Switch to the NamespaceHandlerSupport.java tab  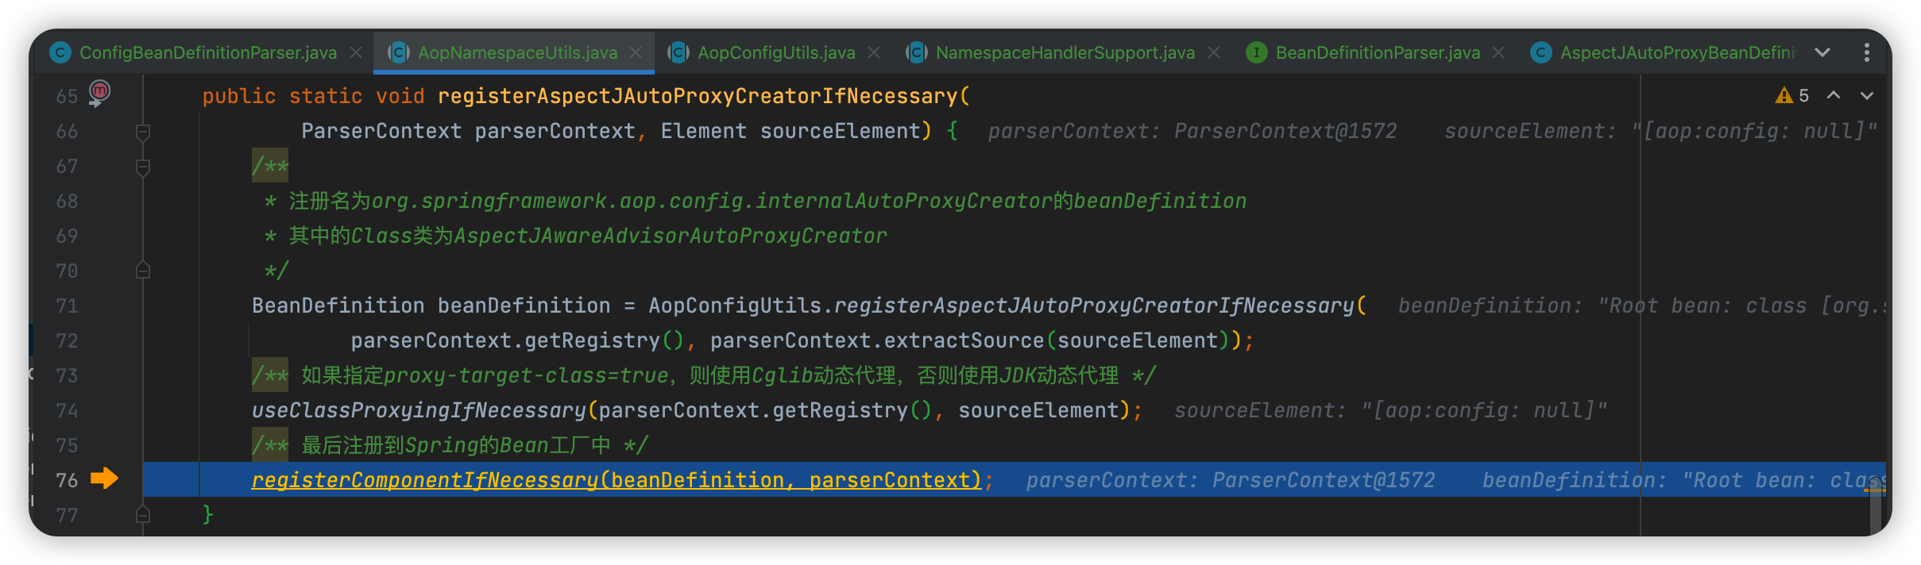point(1065,52)
